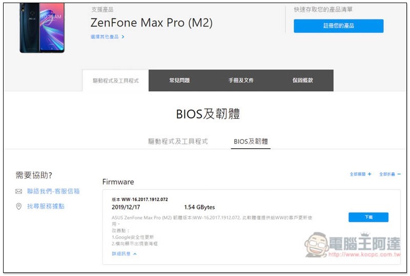Switch to the BIOS及韌體 sub-tab
Image resolution: width=410 pixels, height=276 pixels.
251,142
